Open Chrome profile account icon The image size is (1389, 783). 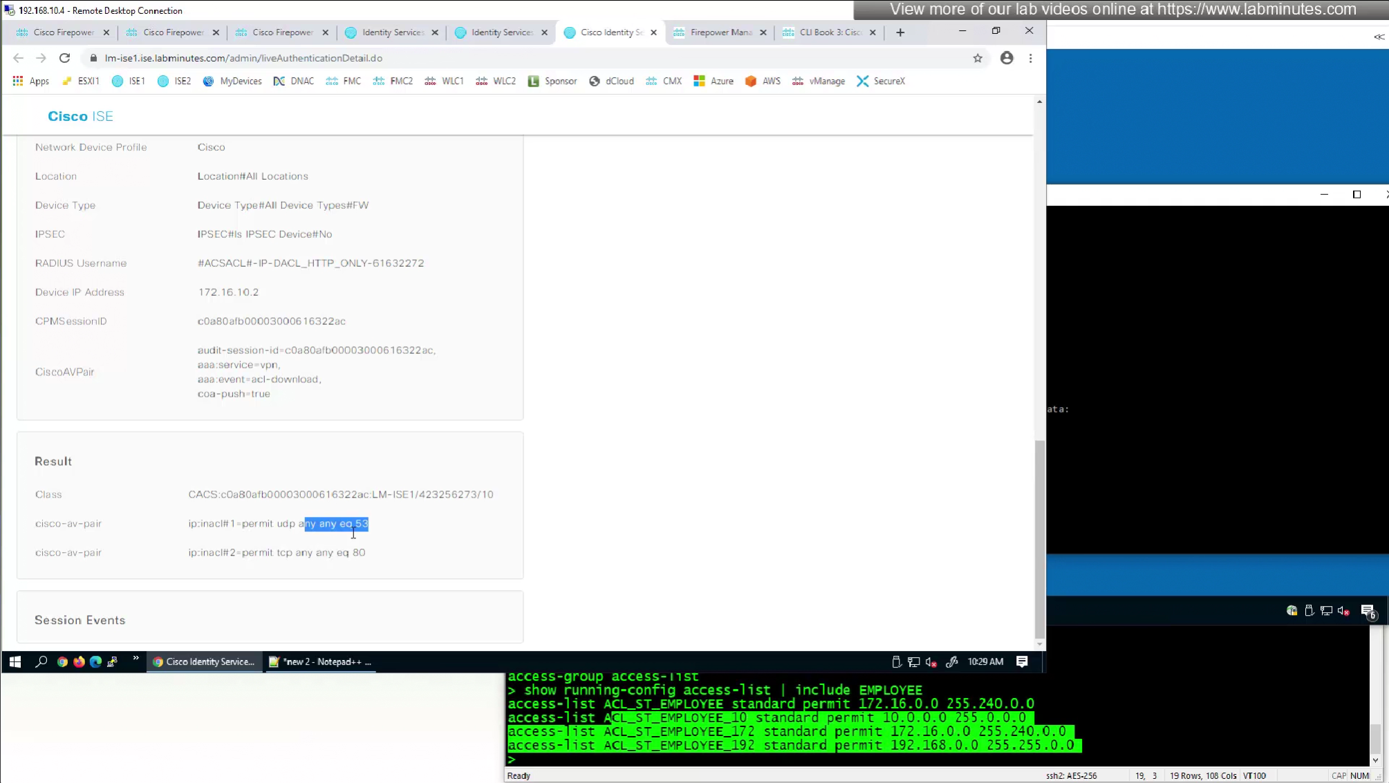click(1006, 58)
